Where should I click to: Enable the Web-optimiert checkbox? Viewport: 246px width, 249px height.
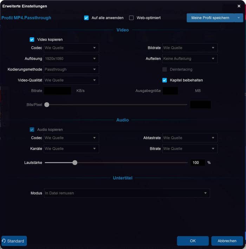(131, 18)
